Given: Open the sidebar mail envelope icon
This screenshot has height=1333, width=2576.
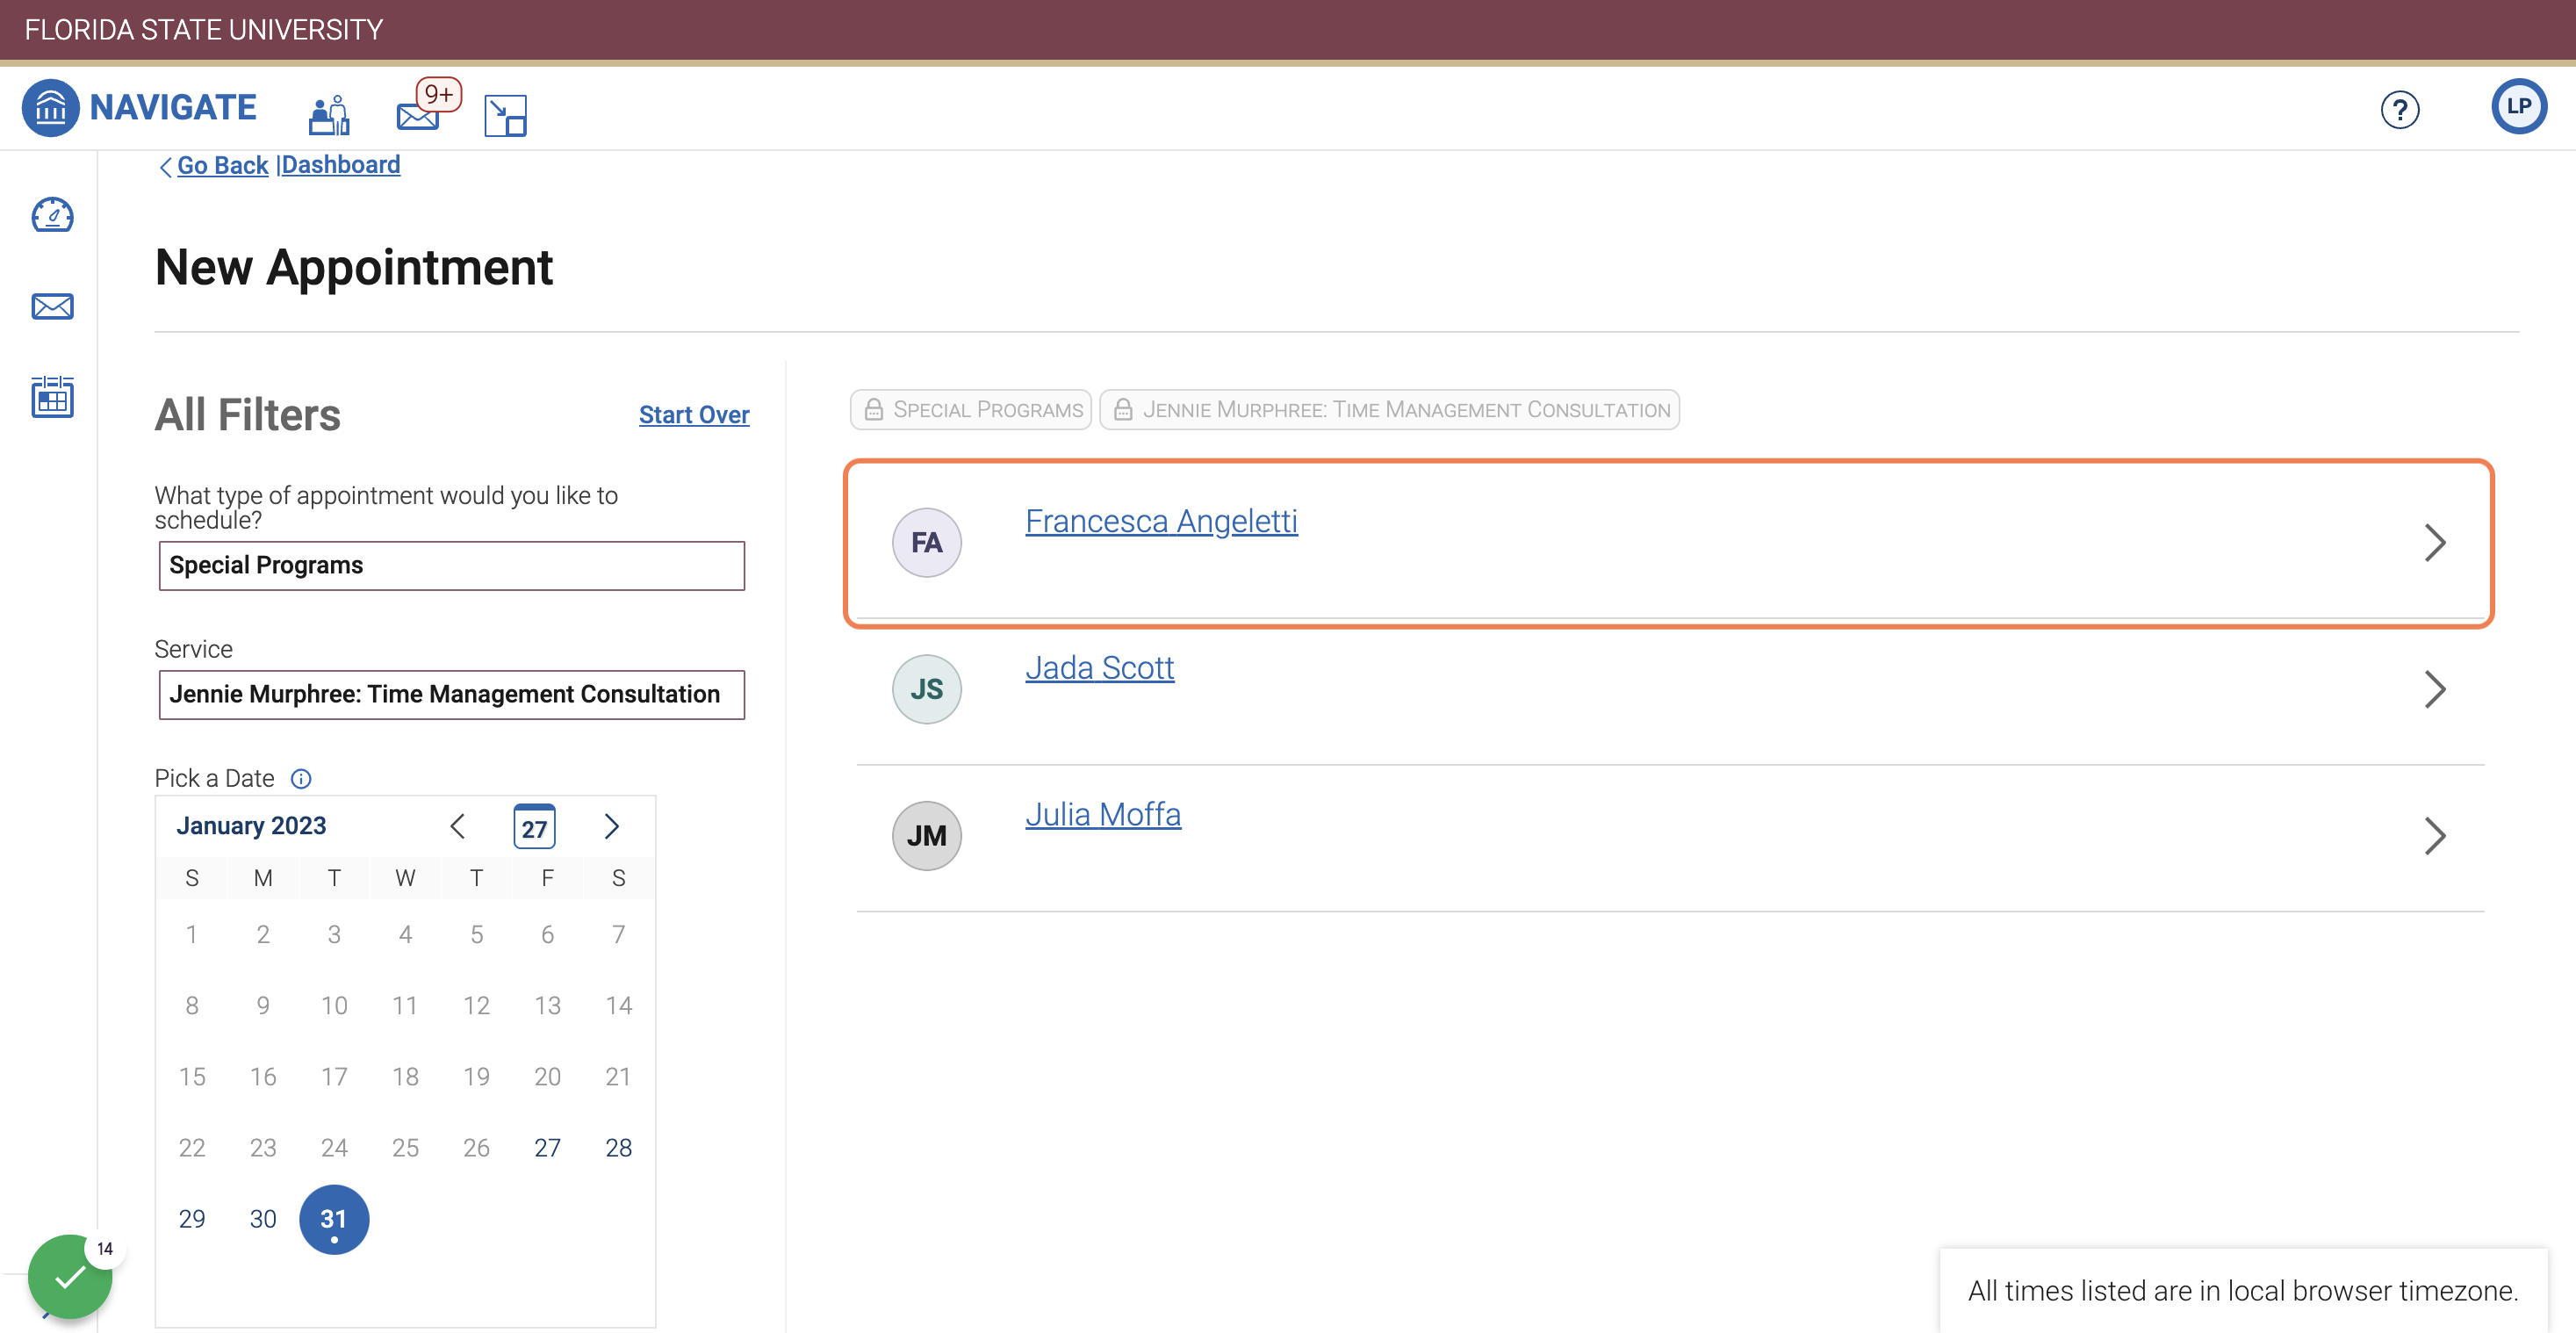Looking at the screenshot, I should pos(52,306).
